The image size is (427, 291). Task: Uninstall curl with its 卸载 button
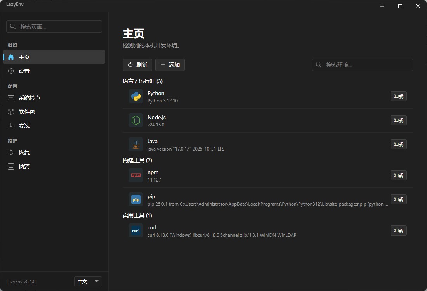click(x=398, y=230)
